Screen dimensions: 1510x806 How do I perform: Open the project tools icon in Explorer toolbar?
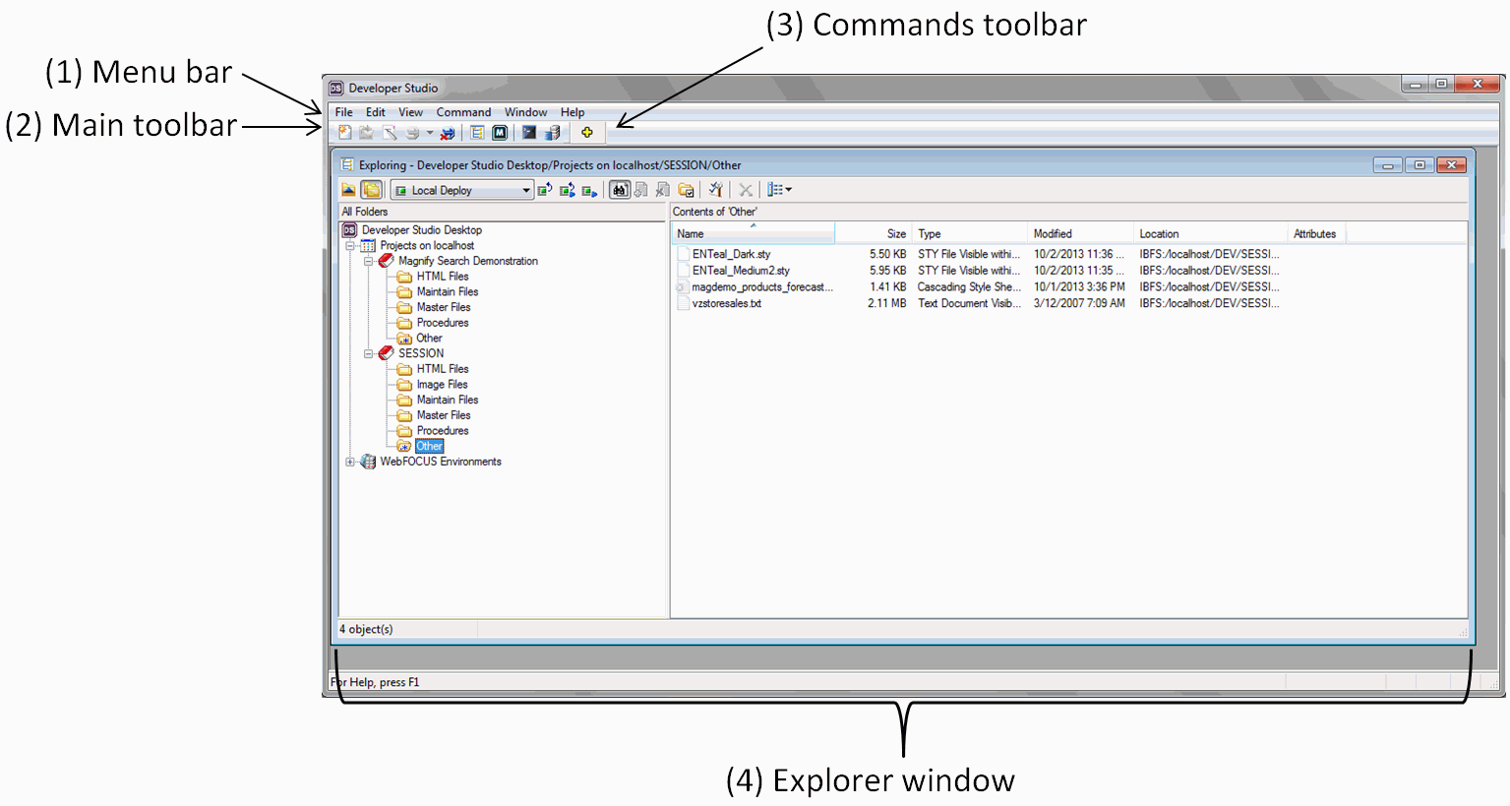tap(686, 189)
